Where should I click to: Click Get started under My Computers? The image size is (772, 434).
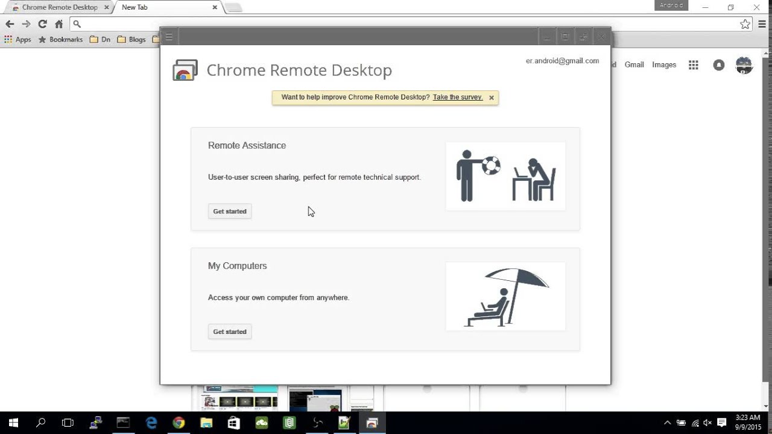coord(230,332)
